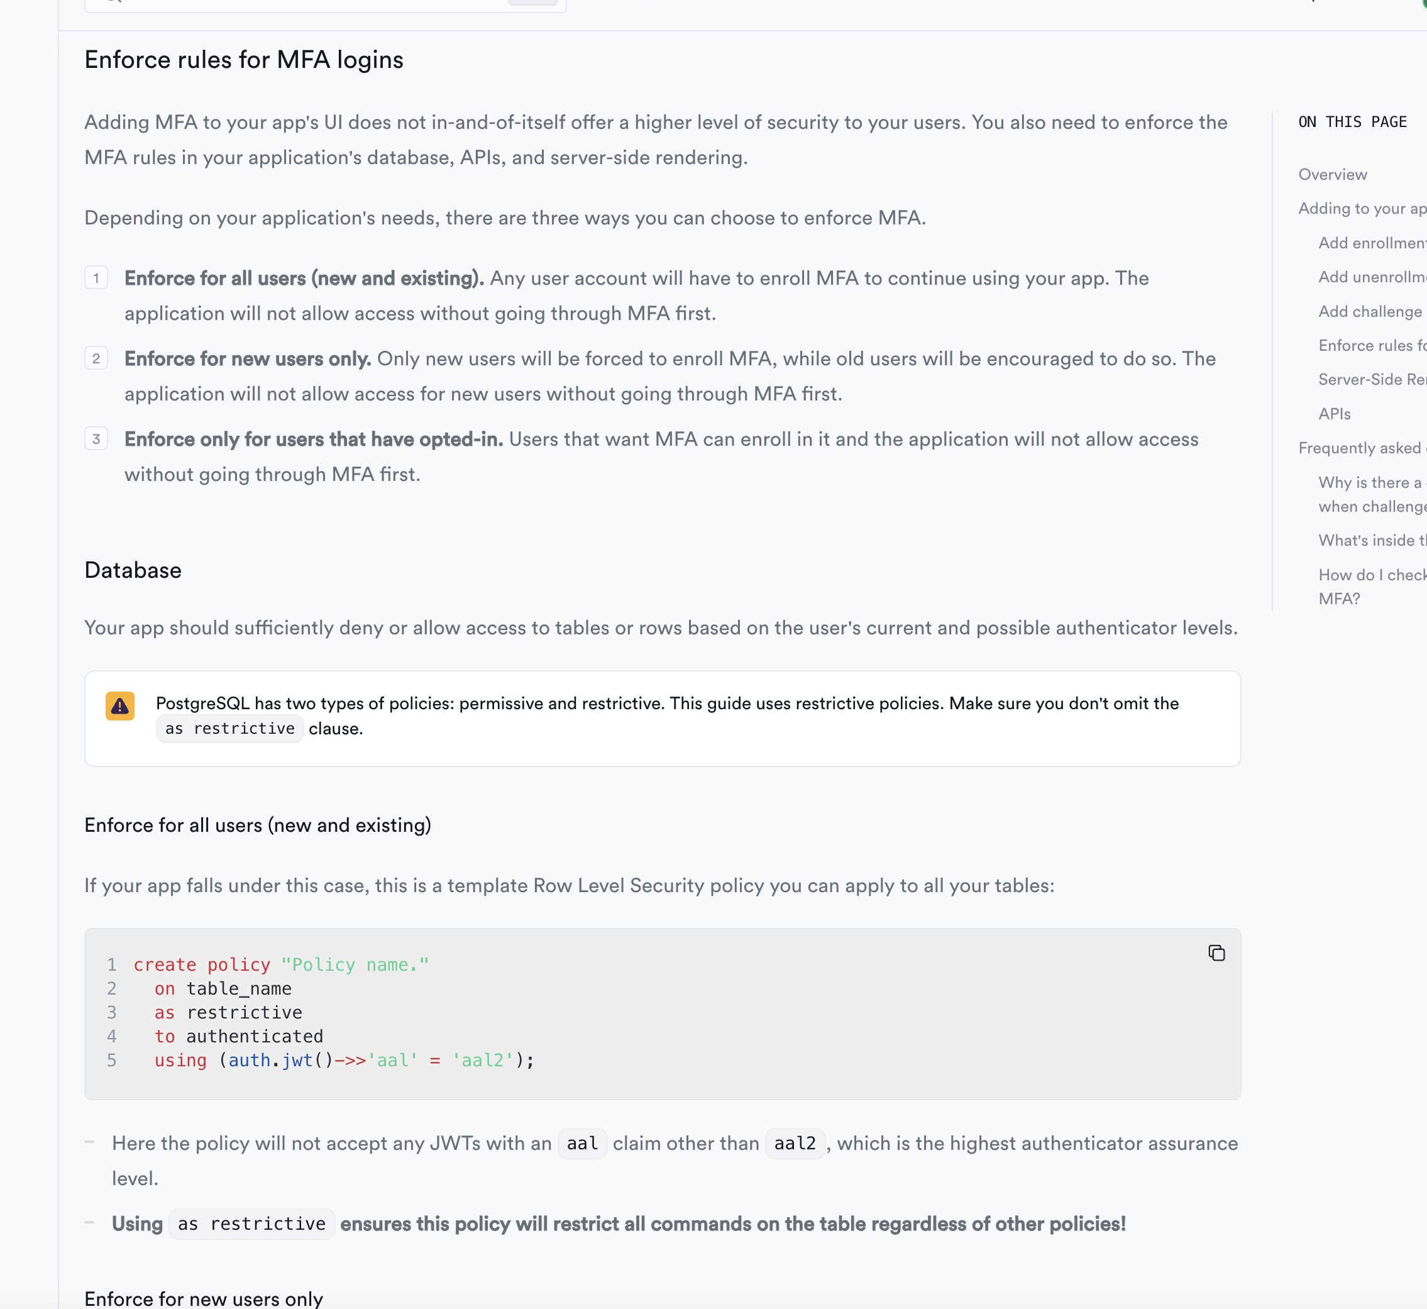Screen dimensions: 1427x1309
Task: Click the yellow warning icon in callout
Action: tap(119, 706)
